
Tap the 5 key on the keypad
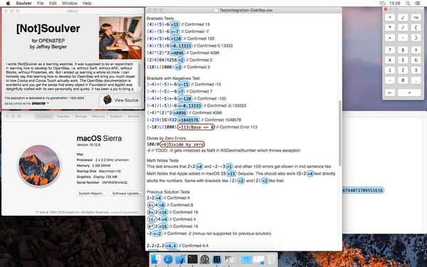click(x=403, y=60)
